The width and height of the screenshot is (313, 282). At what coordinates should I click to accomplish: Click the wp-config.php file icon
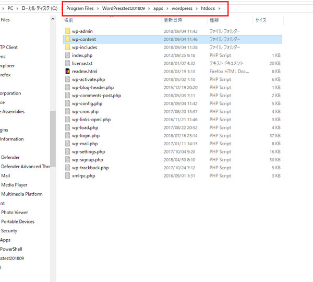(67, 103)
